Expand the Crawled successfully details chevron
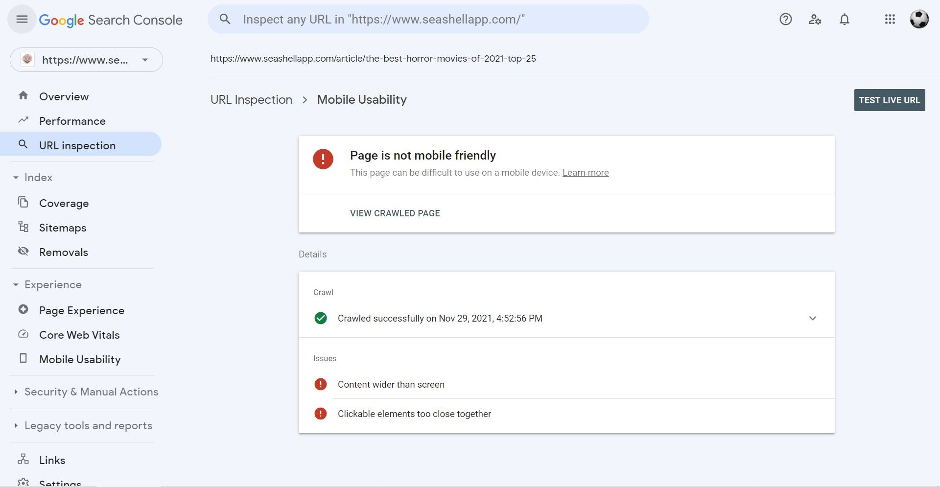 tap(813, 318)
